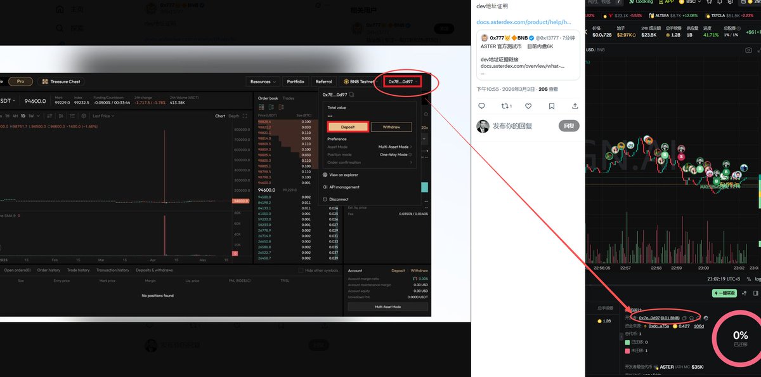The height and width of the screenshot is (377, 761).
Task: Click Withdraw button in wallet dropdown
Action: point(391,127)
